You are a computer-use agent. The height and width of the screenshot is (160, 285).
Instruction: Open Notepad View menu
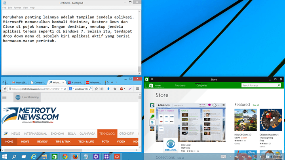pos(25,8)
